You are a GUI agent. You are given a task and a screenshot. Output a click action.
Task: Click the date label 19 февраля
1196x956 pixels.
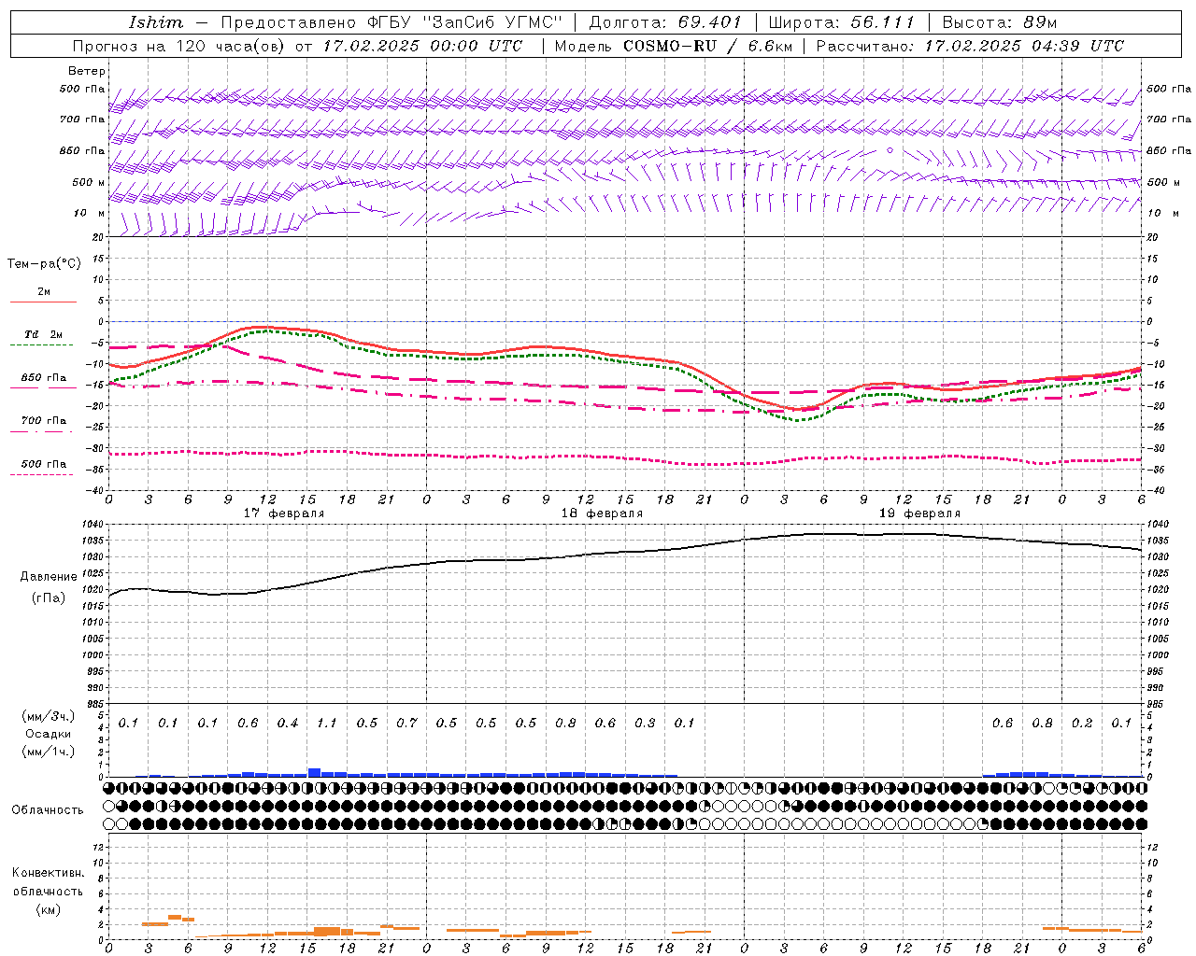[x=919, y=513]
